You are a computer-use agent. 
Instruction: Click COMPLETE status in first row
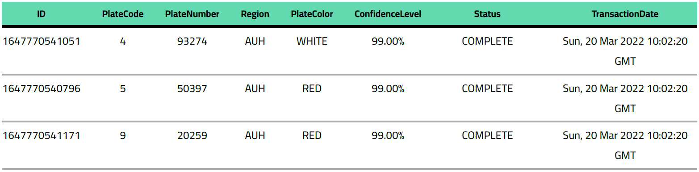(487, 42)
